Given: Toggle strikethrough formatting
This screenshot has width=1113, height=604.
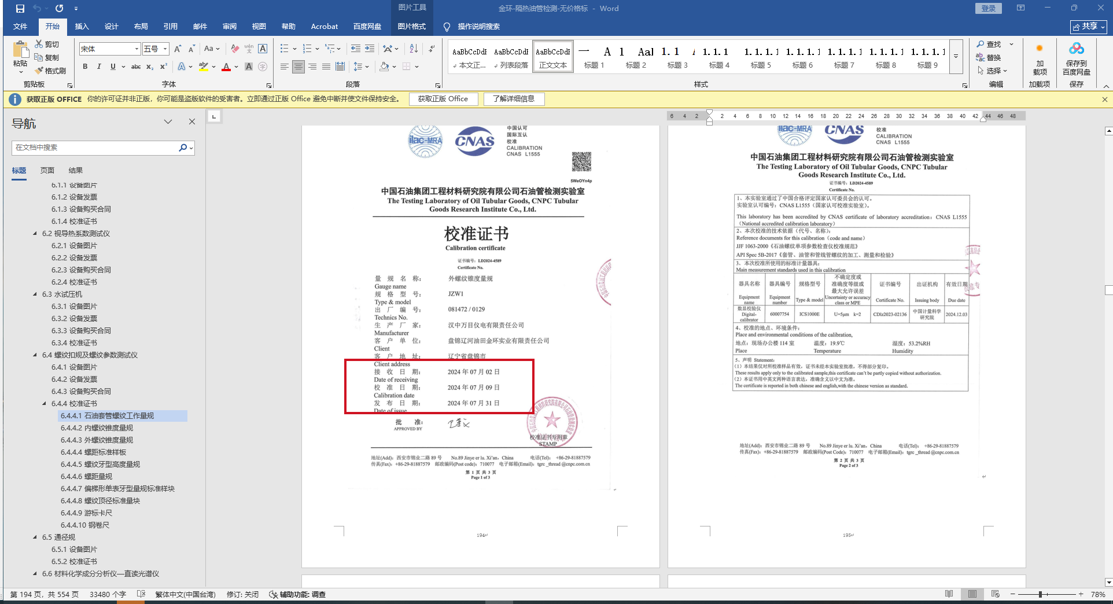Looking at the screenshot, I should 136,67.
